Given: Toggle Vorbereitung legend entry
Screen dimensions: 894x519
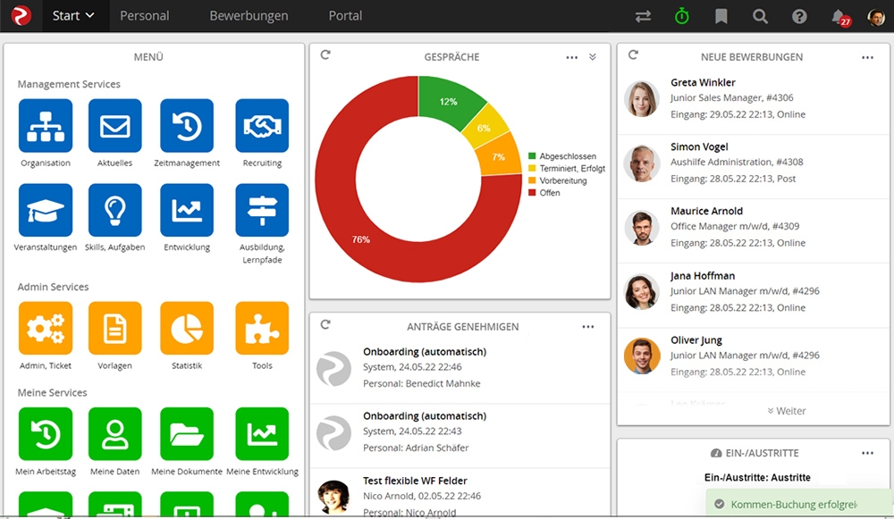Looking at the screenshot, I should coord(558,180).
